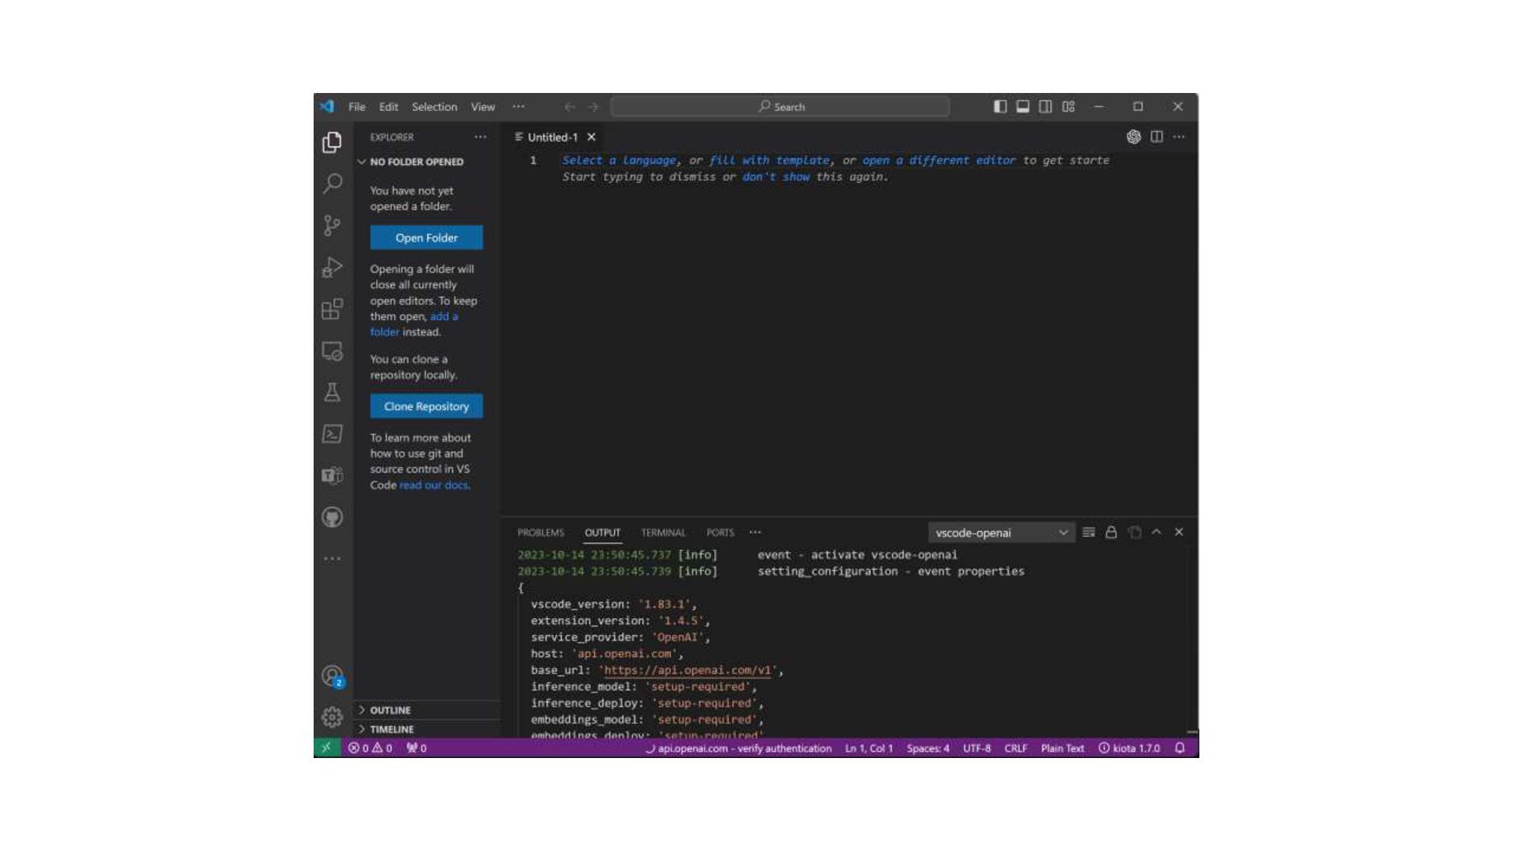The image size is (1513, 851).
Task: Open Source Control view
Action: click(332, 225)
